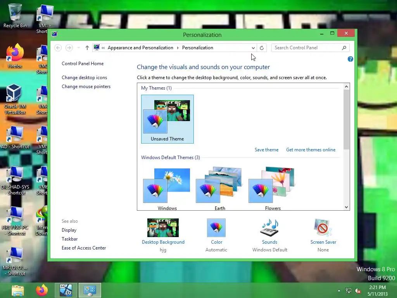The image size is (397, 298).
Task: Select the AD - Shortcut desktop icon
Action: (x=15, y=137)
